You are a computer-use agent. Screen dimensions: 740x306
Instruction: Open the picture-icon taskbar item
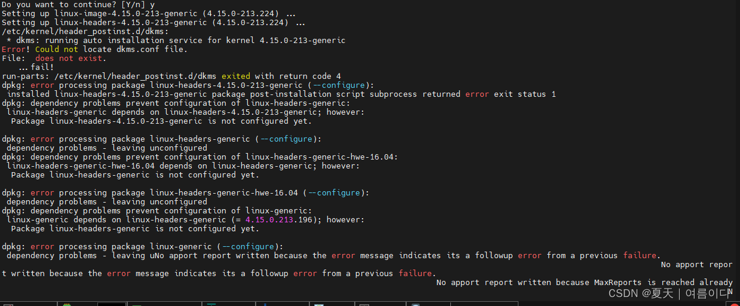pyautogui.click(x=318, y=304)
